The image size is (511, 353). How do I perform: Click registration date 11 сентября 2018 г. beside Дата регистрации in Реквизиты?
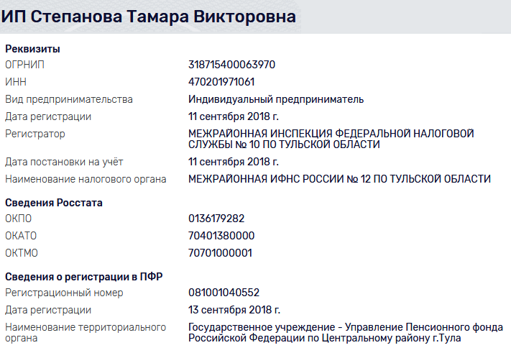[x=233, y=116]
